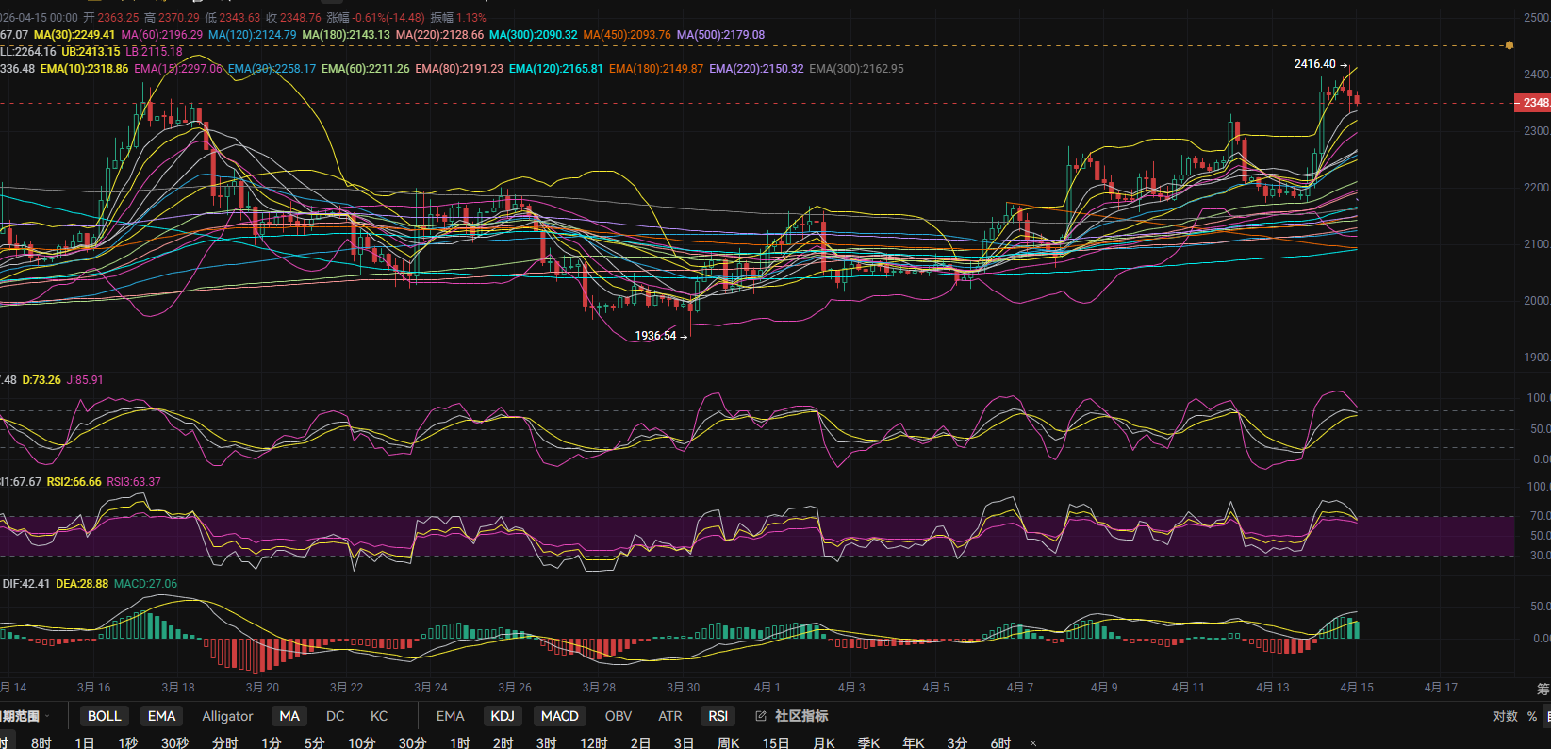This screenshot has height=749, width=1551.
Task: Select the 12时 timeframe button
Action: [593, 742]
